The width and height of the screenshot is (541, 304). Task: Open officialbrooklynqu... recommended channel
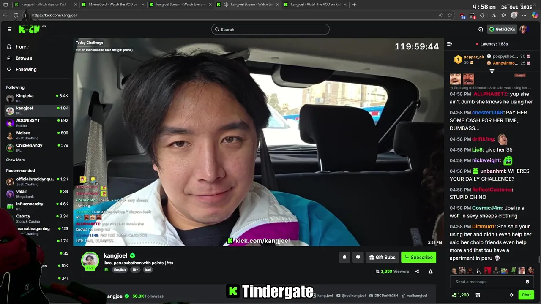coord(37,182)
